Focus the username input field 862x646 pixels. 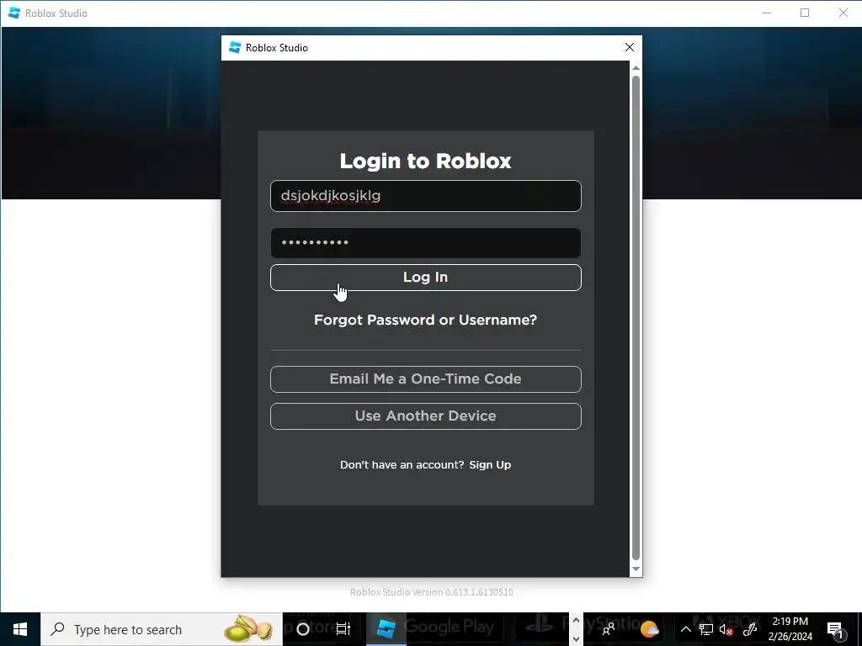coord(425,195)
